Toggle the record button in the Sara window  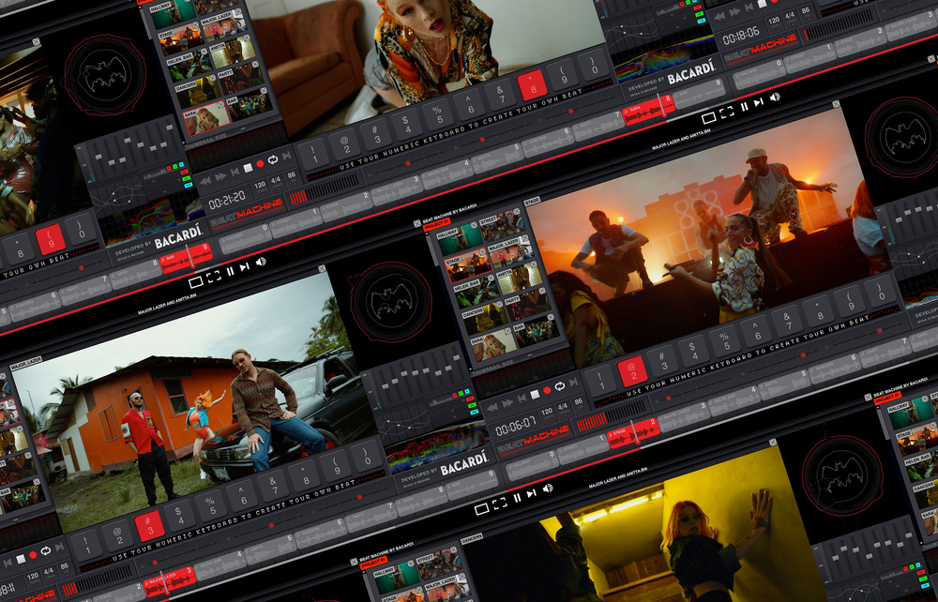pyautogui.click(x=260, y=164)
